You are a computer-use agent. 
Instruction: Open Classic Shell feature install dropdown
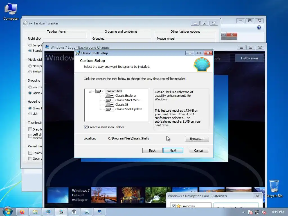[x=100, y=91]
